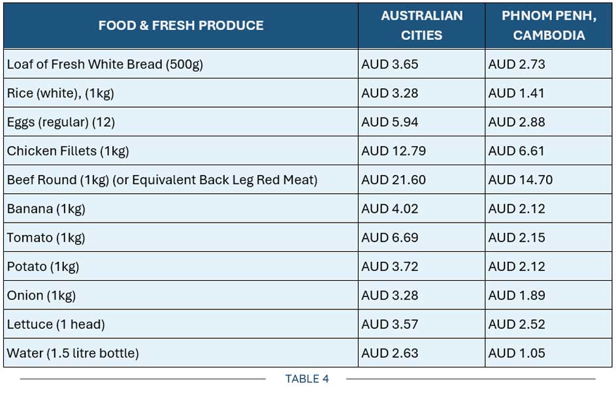Select the Australian Cities column header
Screen dimensions: 616x393
pyautogui.click(x=421, y=25)
